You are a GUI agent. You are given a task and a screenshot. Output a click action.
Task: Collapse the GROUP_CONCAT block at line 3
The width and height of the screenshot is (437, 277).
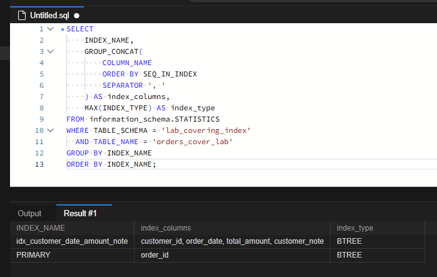click(51, 51)
